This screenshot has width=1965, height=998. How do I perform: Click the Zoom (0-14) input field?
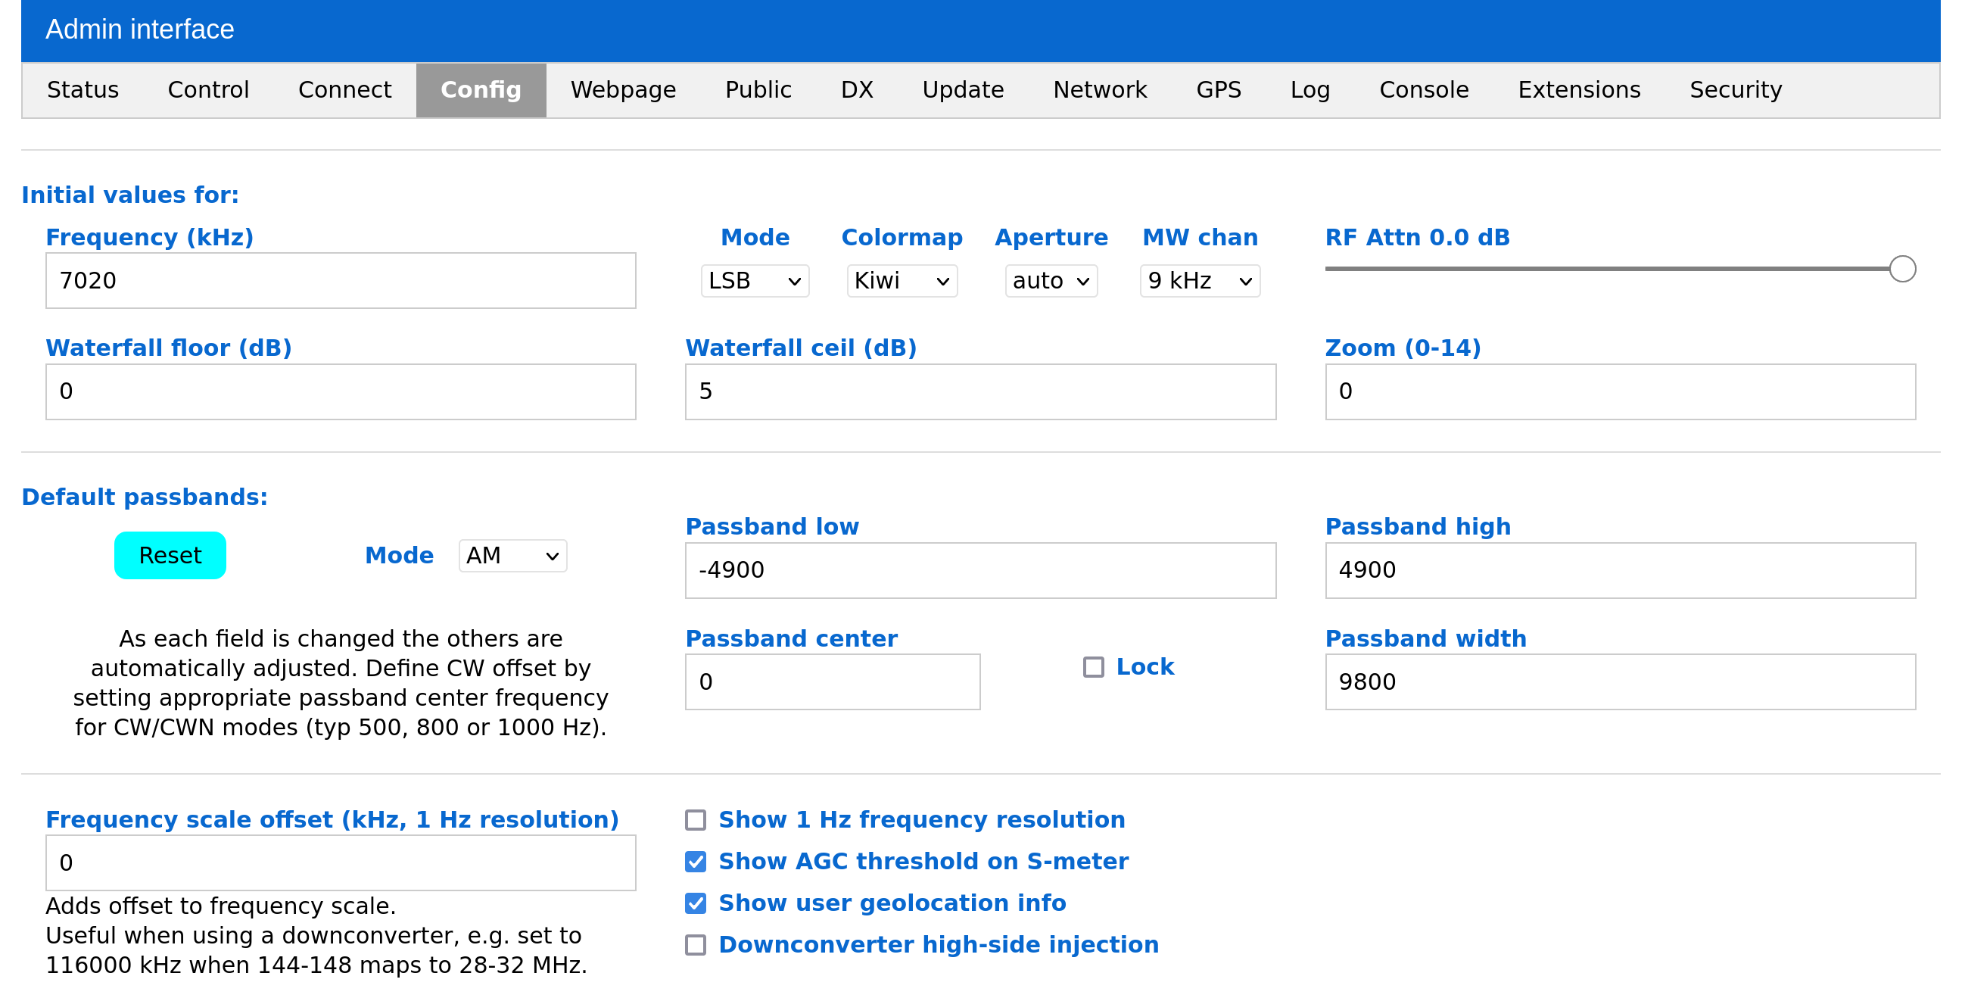coord(1620,391)
